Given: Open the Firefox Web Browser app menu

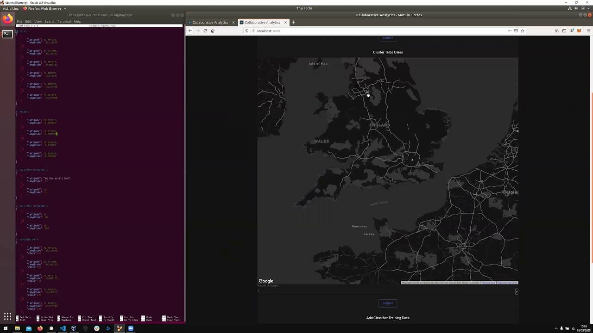Looking at the screenshot, I should pyautogui.click(x=44, y=8).
